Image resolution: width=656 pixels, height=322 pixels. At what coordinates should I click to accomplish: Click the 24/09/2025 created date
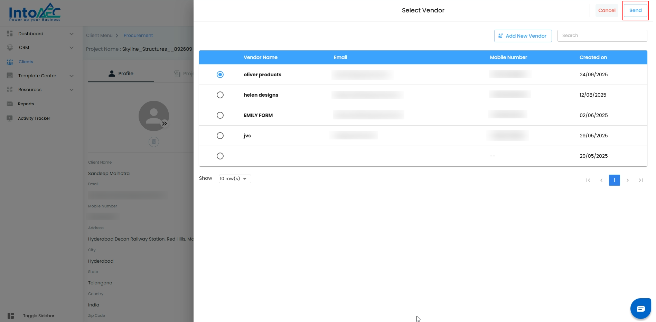tap(593, 75)
